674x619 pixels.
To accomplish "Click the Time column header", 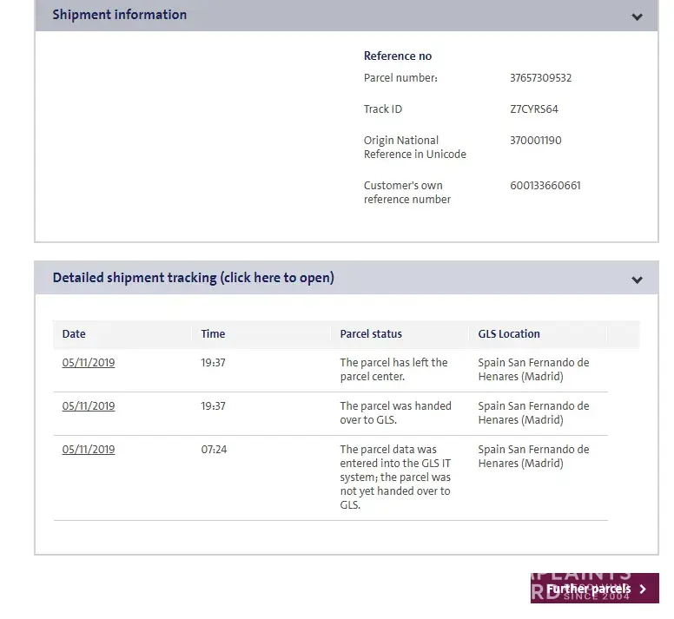I will pos(213,334).
